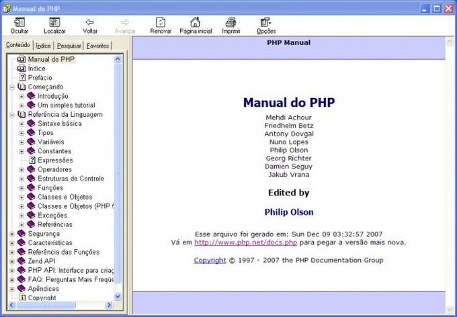Click the book icon beside Apêndices
457x317 pixels.
[x=22, y=288]
